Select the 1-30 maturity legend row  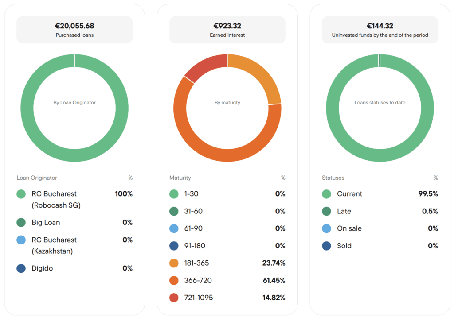pos(227,194)
